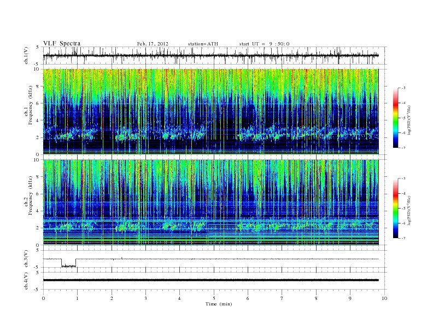The image size is (433, 335).
Task: Click the "-7" tick on the lower color bar
Action: (403, 238)
